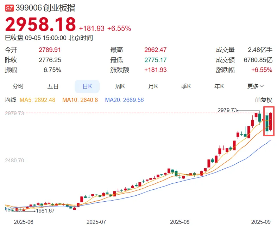This screenshot has height=228, width=277.
Task: Click the current price 2958.18
Action: (40, 24)
